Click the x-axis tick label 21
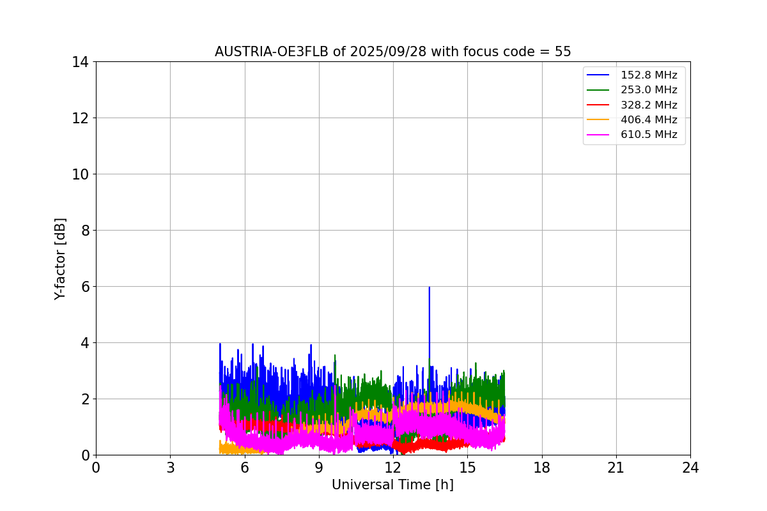767x511 pixels. 616,468
